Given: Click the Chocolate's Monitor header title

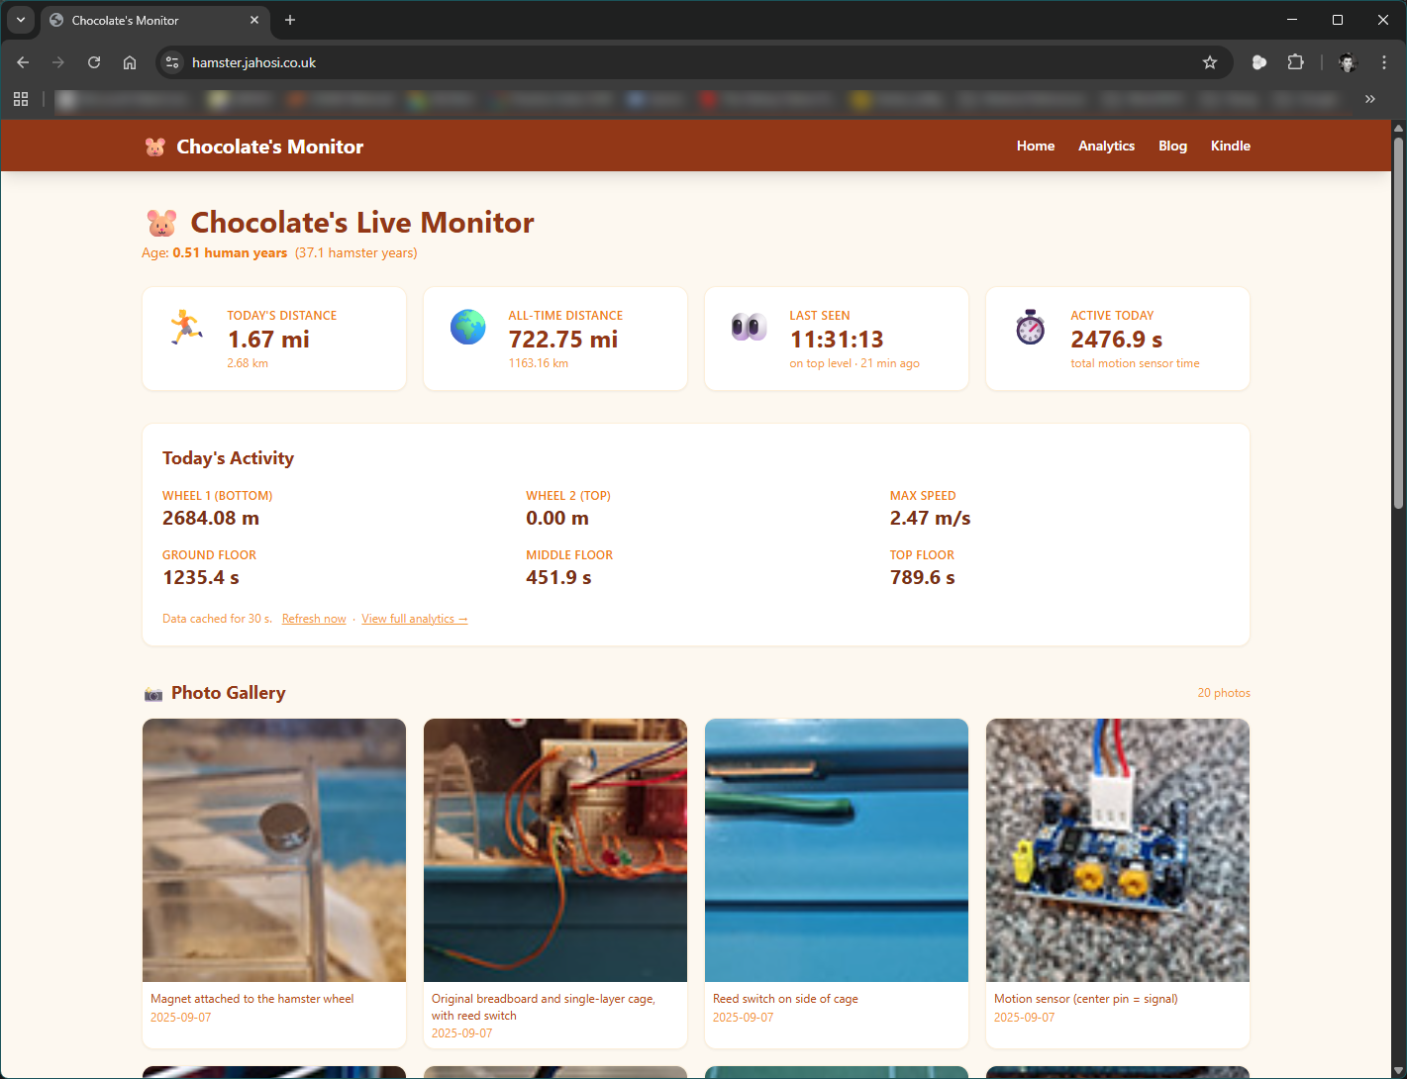Looking at the screenshot, I should click(x=270, y=147).
